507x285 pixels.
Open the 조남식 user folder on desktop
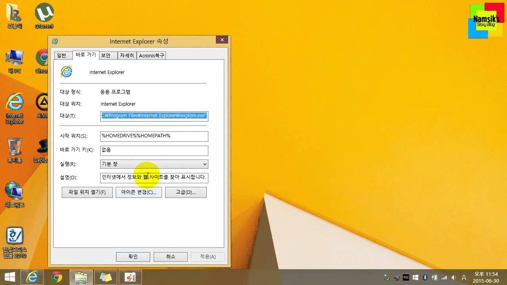coord(15,16)
